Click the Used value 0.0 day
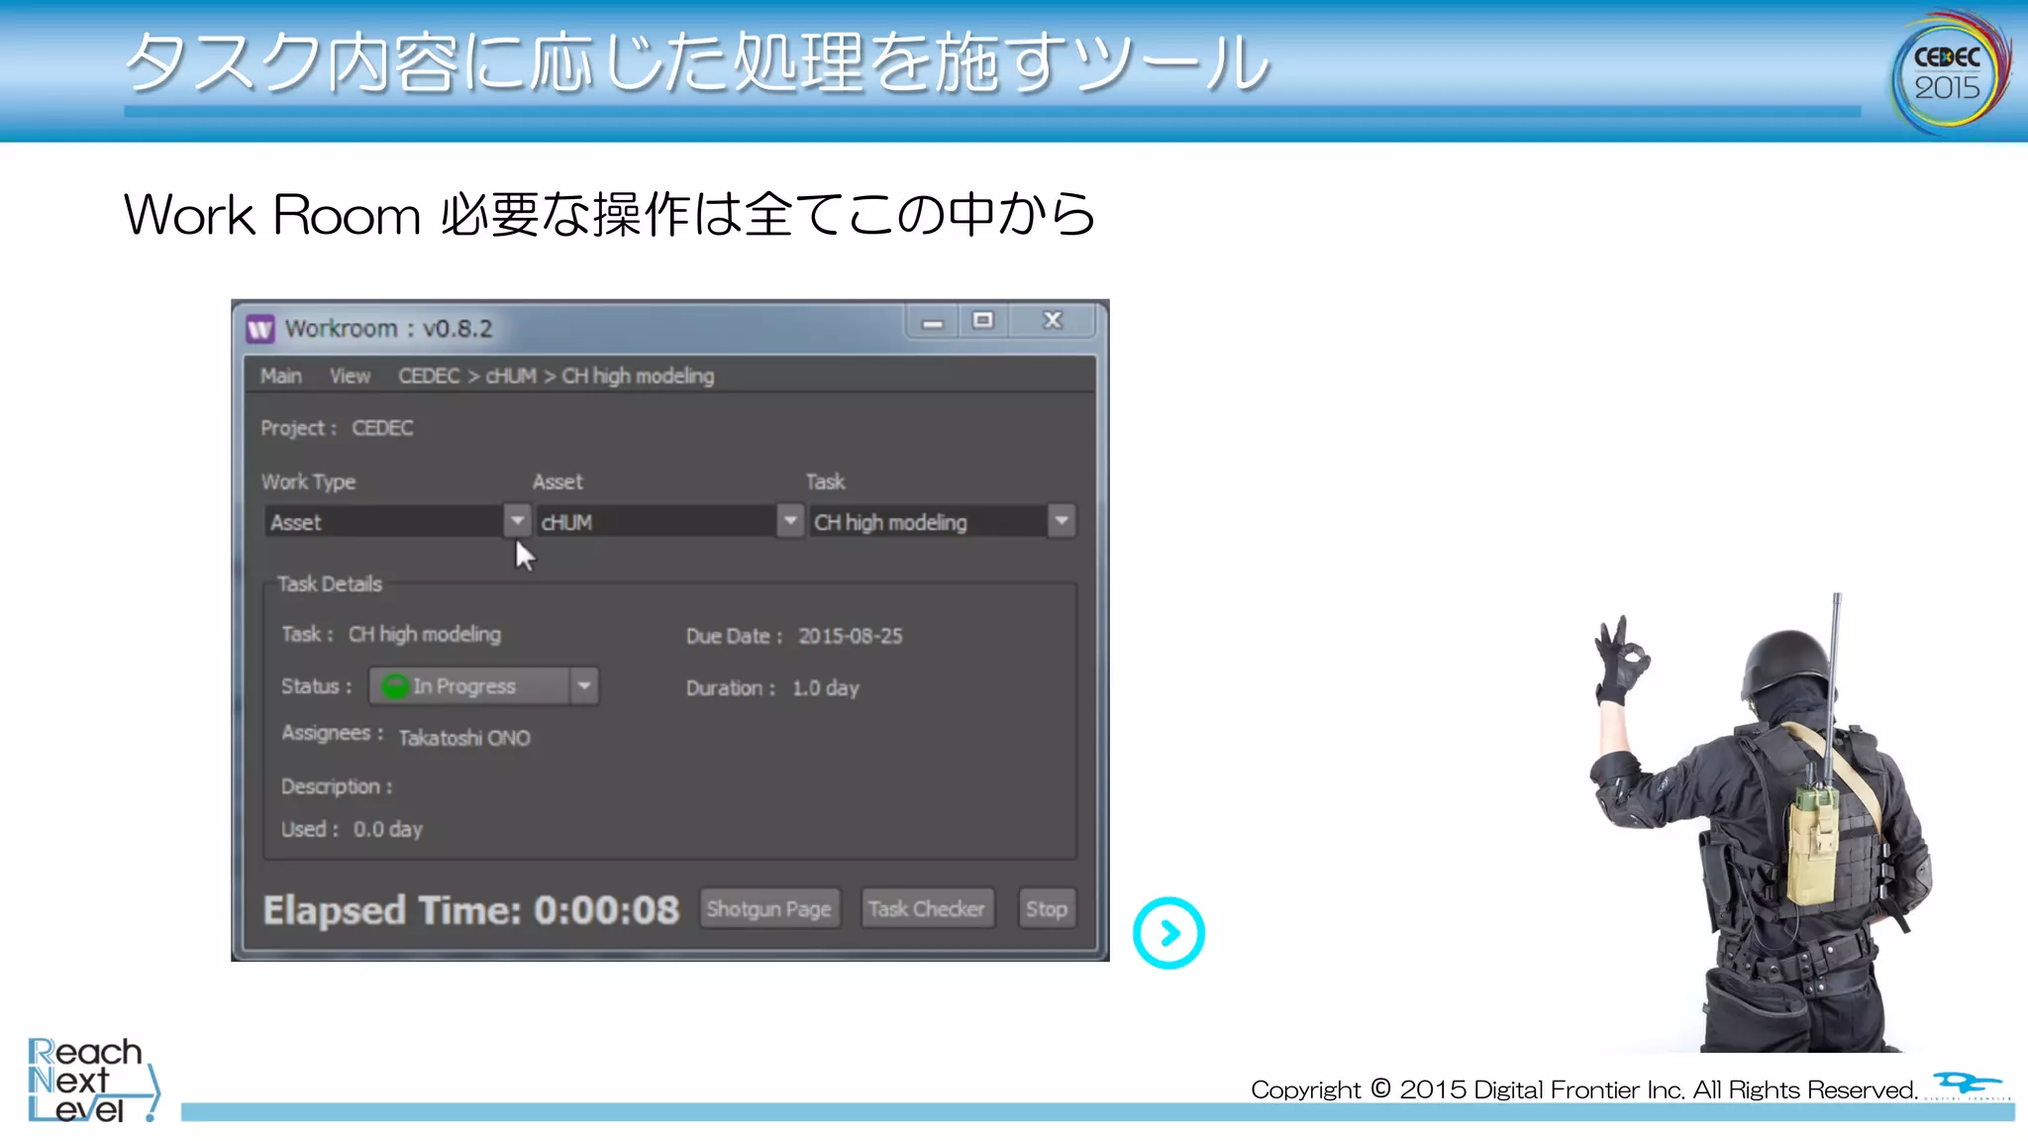The height and width of the screenshot is (1141, 2028). coord(387,829)
